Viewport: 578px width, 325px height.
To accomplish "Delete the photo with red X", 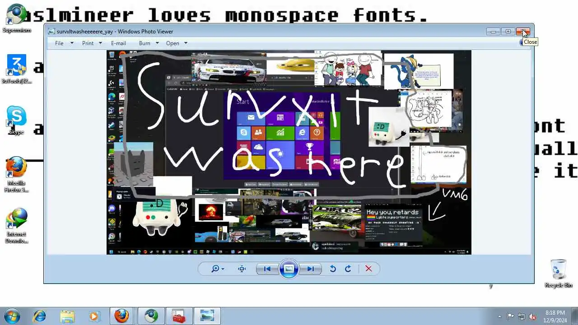I will point(368,269).
